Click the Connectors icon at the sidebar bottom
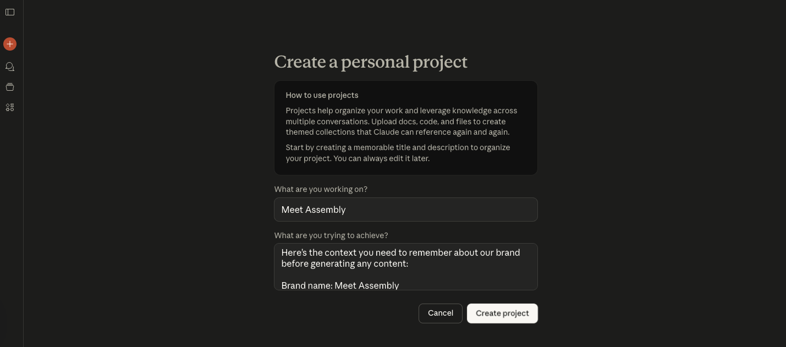This screenshot has width=786, height=347. tap(10, 107)
